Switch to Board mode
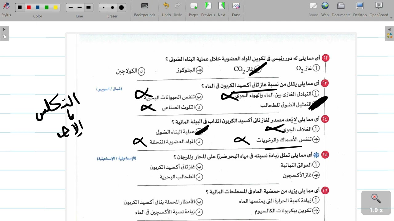394x221 pixels. click(x=313, y=9)
